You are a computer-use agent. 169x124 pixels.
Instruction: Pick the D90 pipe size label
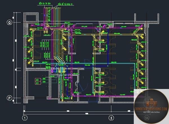click(44, 82)
